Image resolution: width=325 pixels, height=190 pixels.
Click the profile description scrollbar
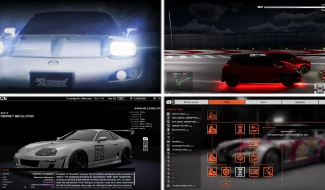pos(135,179)
